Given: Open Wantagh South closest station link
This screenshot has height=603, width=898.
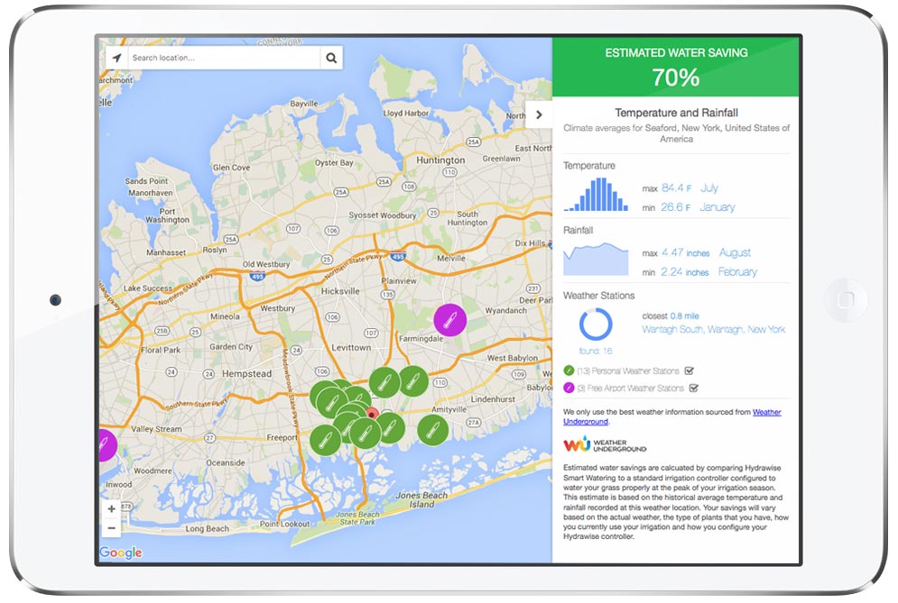Looking at the screenshot, I should (x=713, y=330).
